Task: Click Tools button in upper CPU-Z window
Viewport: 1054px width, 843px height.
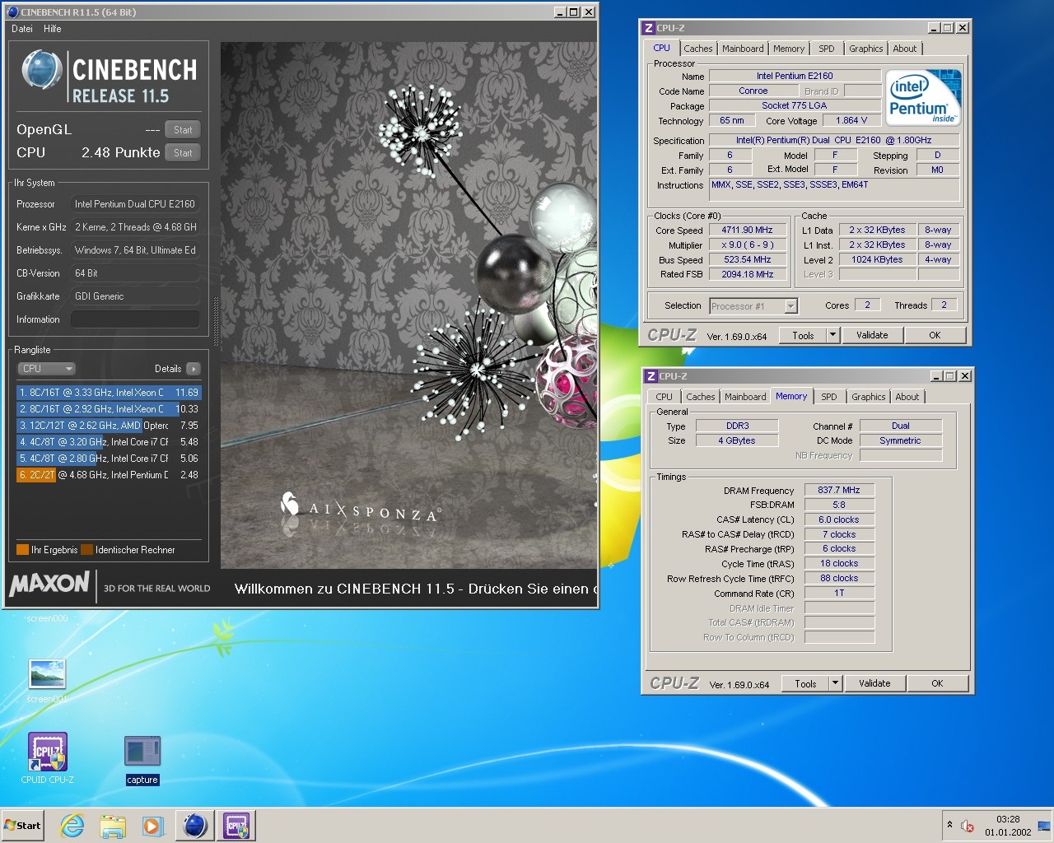Action: pyautogui.click(x=803, y=336)
